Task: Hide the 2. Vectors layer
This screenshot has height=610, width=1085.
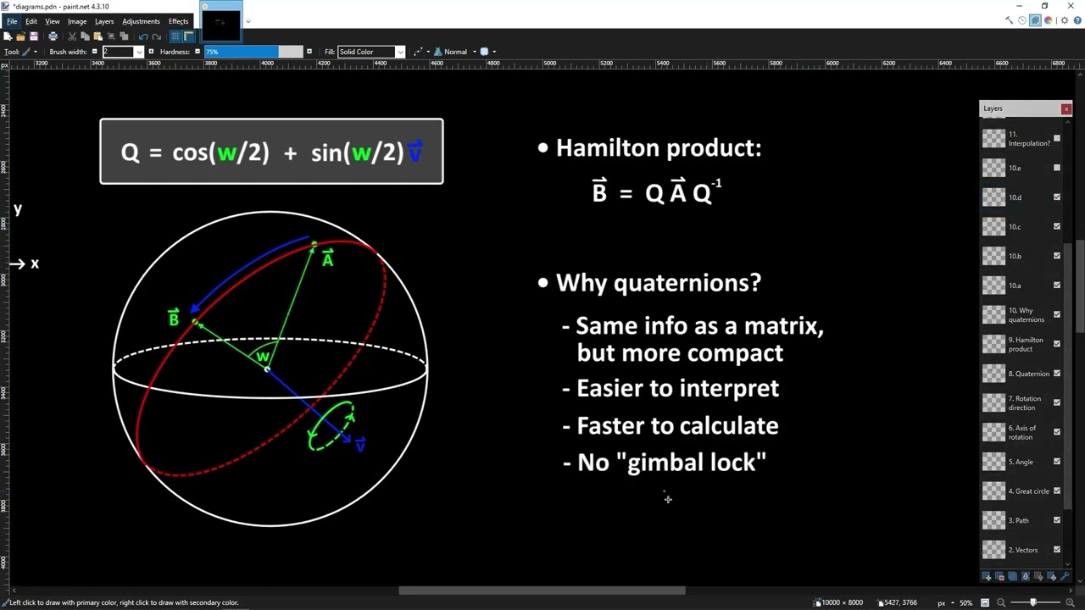Action: click(x=1056, y=550)
